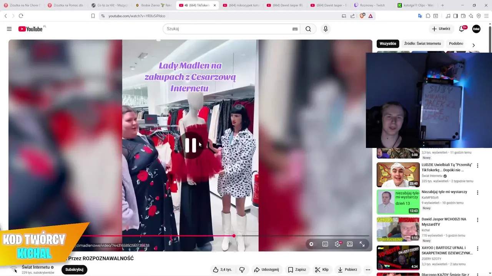Open the Kichal account avatar menu
This screenshot has height=276, width=492.
point(476,29)
